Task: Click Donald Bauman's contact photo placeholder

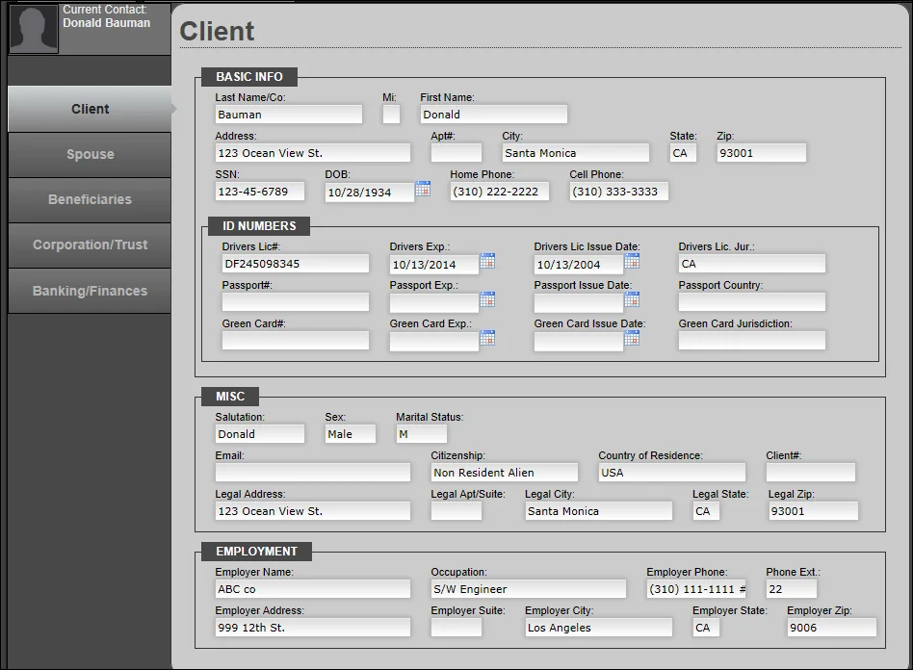Action: tap(32, 27)
